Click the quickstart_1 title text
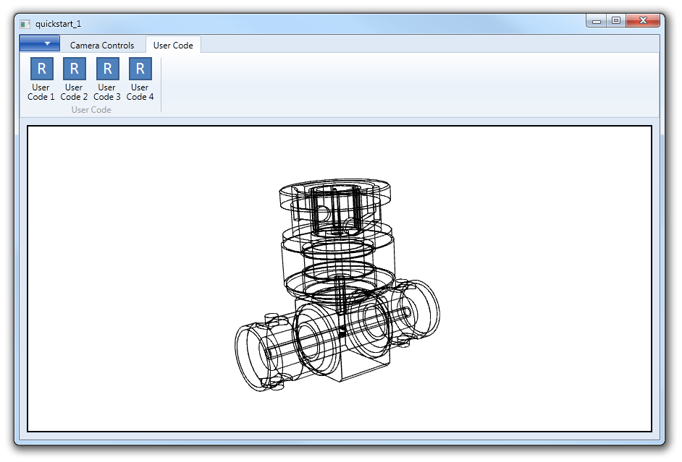 coord(58,24)
